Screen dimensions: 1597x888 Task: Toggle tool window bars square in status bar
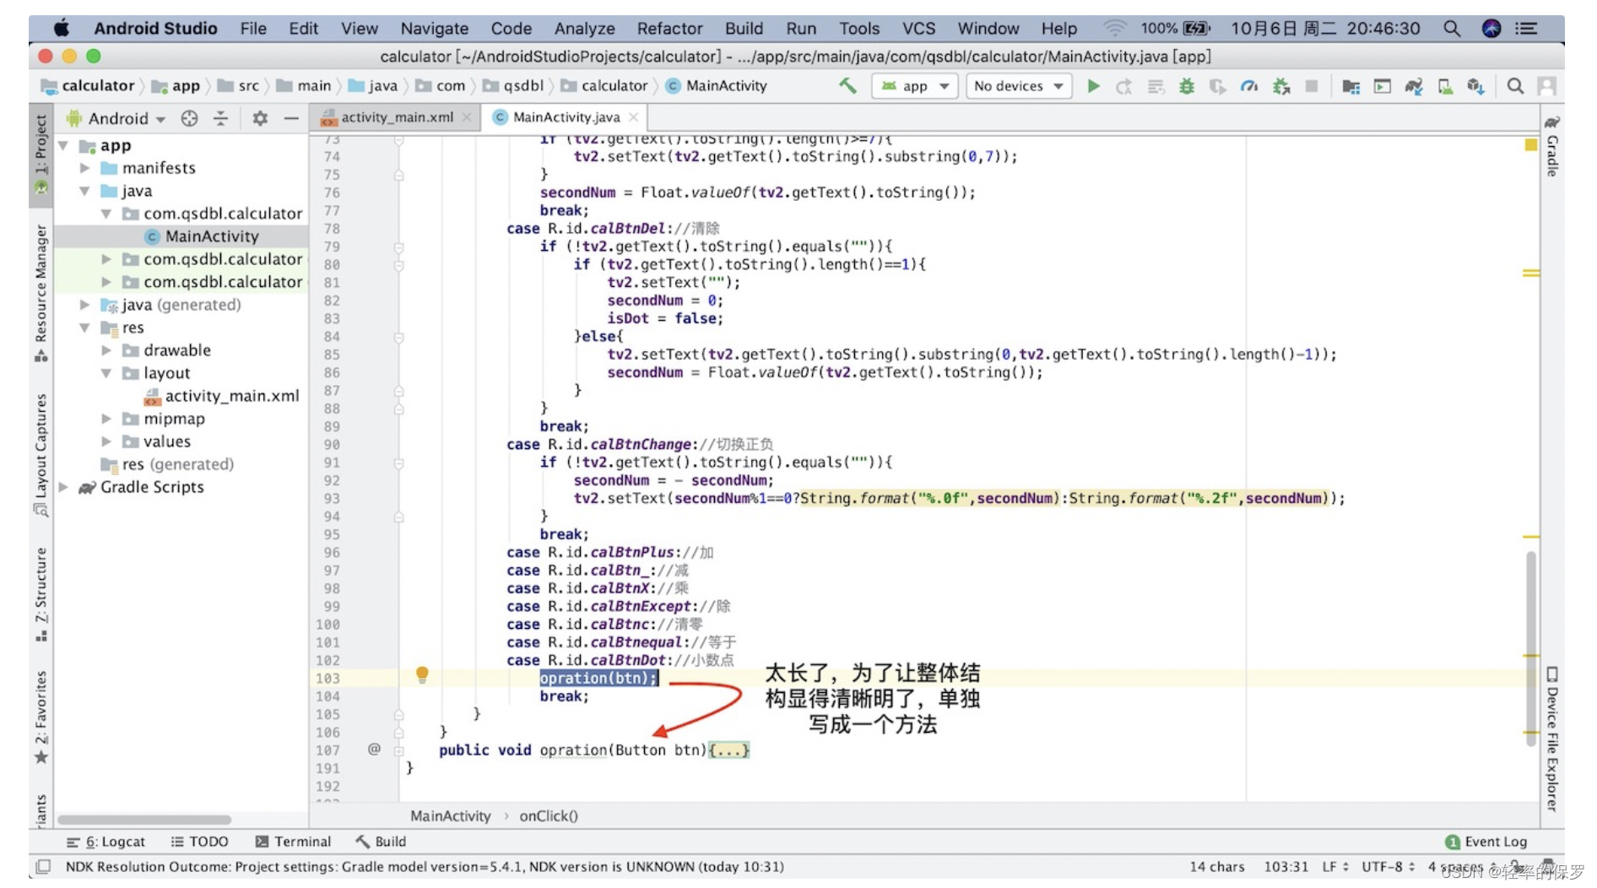click(x=44, y=866)
